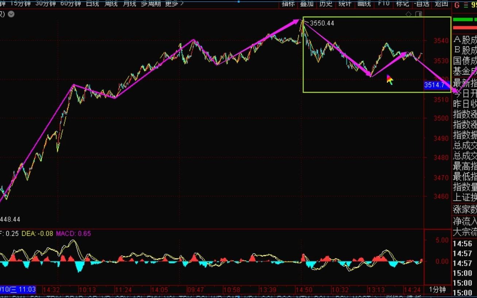Click the 13:39 time axis label
The image size is (477, 298).
(268, 290)
